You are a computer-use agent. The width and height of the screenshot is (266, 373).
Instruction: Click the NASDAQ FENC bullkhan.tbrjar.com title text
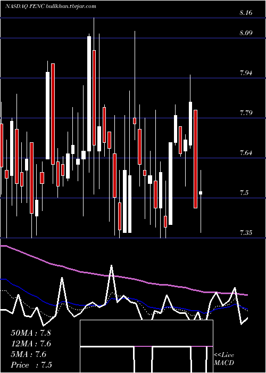51,6
